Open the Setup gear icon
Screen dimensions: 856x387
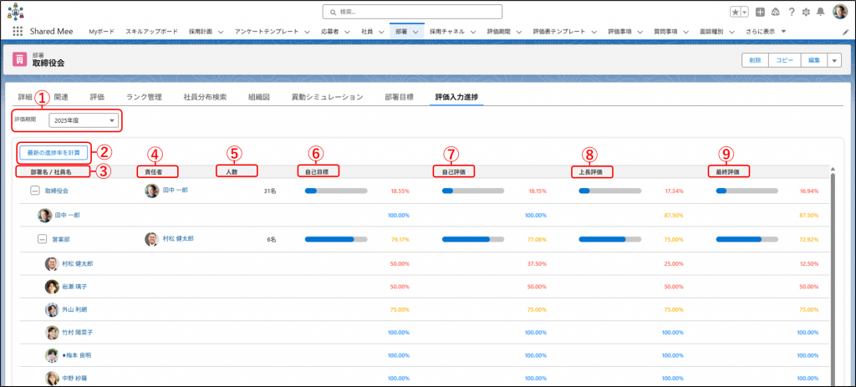pos(805,13)
